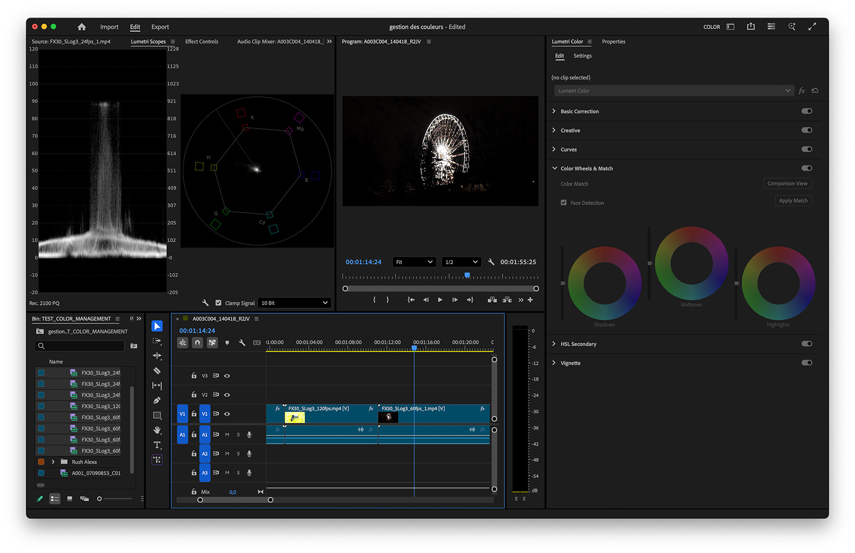855x553 pixels.
Task: Hide track V1 using eye icon
Action: coord(227,414)
